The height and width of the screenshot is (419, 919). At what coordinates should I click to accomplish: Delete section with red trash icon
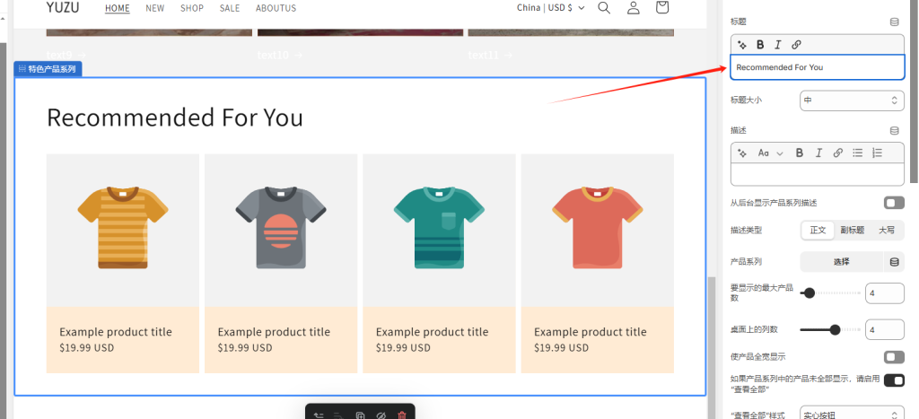pos(402,415)
